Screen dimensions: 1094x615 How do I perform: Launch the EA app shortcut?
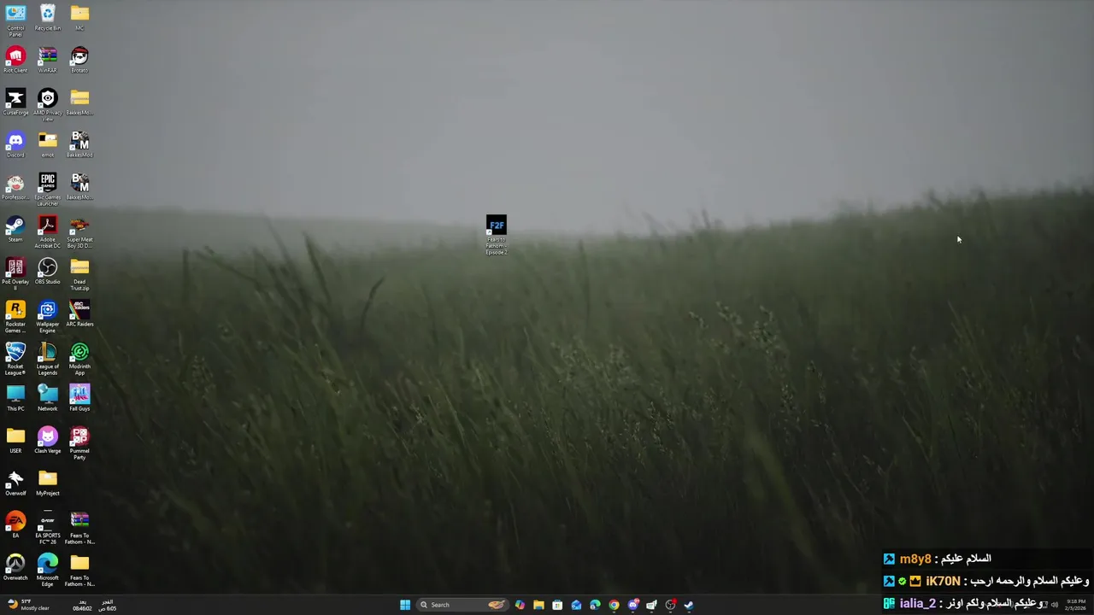tap(15, 524)
